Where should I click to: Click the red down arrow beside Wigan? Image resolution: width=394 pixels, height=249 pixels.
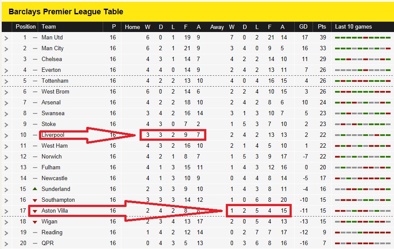coord(35,222)
